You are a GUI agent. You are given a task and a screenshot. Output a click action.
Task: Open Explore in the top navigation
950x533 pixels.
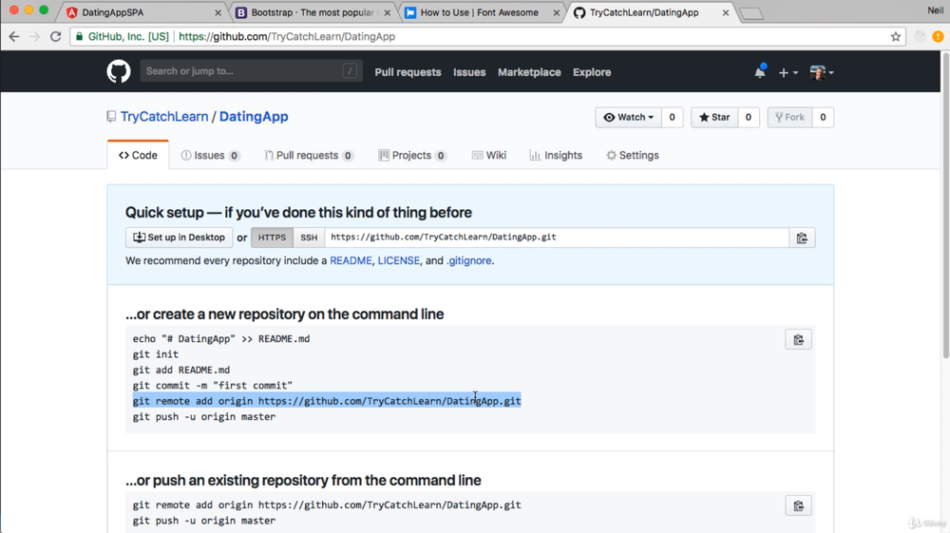click(x=592, y=72)
